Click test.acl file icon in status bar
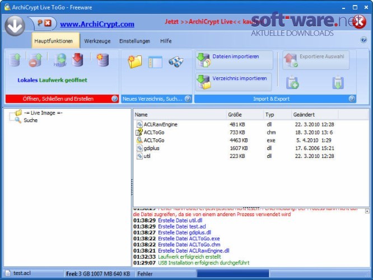Screen dimensions: 373x280 pos(8,273)
